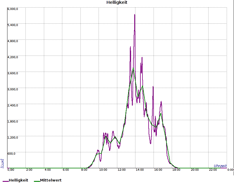Screen dimensions: 234x190
Task: Click the 600,0 y-axis value
Action: 11,154
